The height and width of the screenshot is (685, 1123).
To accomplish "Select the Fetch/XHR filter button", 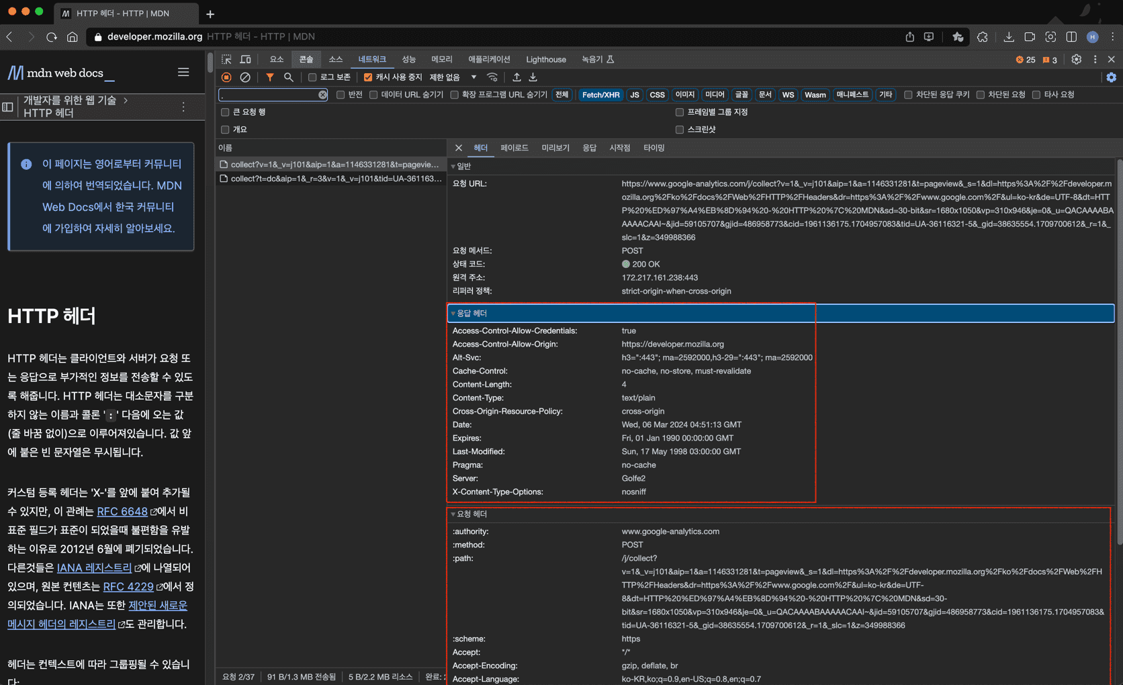I will click(600, 95).
